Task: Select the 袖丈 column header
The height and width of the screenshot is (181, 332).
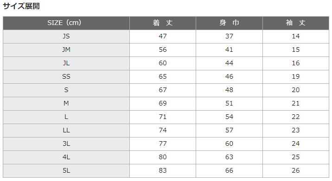Action: (x=296, y=23)
